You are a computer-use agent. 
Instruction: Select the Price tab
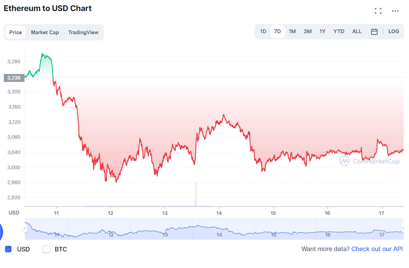click(x=16, y=32)
